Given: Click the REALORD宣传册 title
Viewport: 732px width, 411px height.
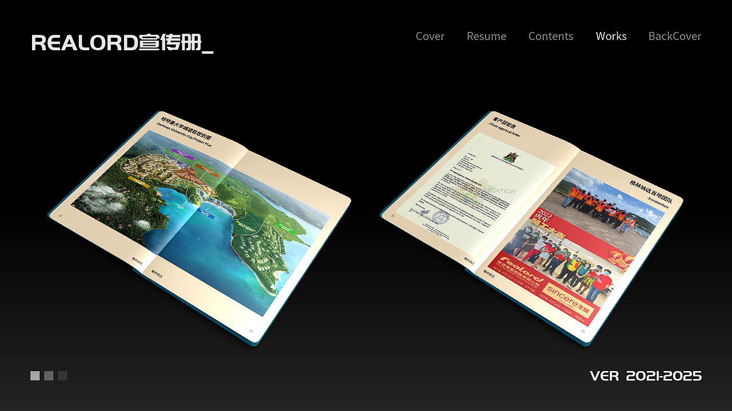Looking at the screenshot, I should click(x=122, y=43).
